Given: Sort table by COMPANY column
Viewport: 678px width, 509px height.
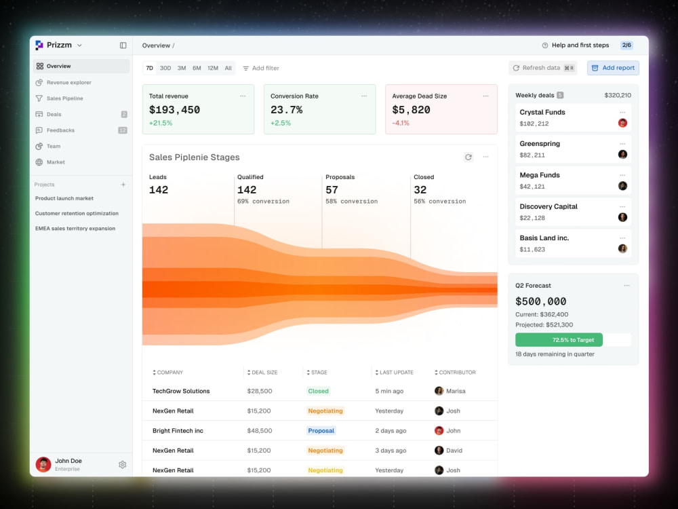Looking at the screenshot, I should (x=167, y=372).
